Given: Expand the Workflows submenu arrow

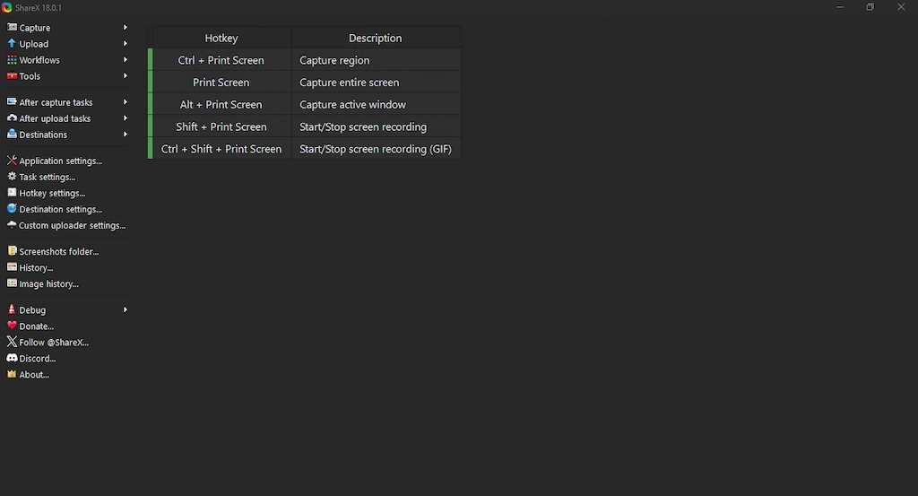Looking at the screenshot, I should click(126, 60).
